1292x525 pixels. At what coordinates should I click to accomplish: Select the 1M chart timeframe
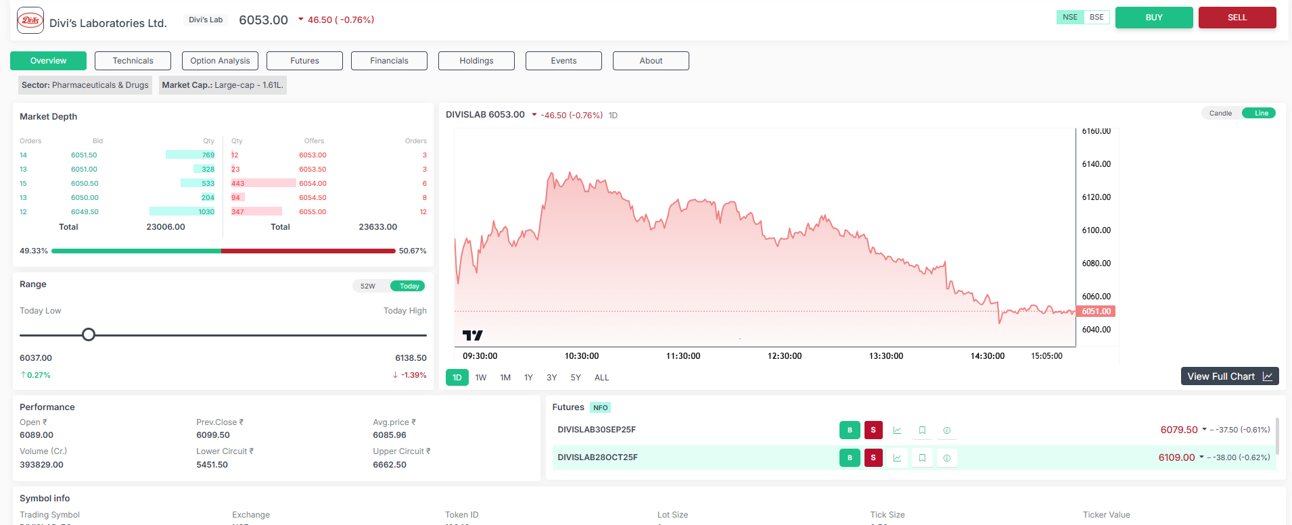(505, 378)
